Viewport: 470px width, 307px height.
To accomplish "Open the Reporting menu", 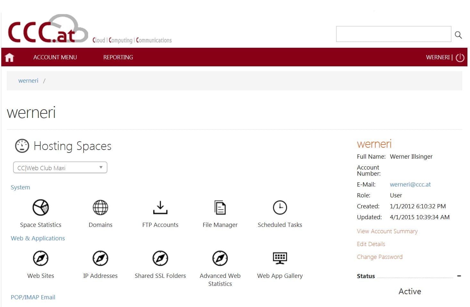I will tap(118, 57).
